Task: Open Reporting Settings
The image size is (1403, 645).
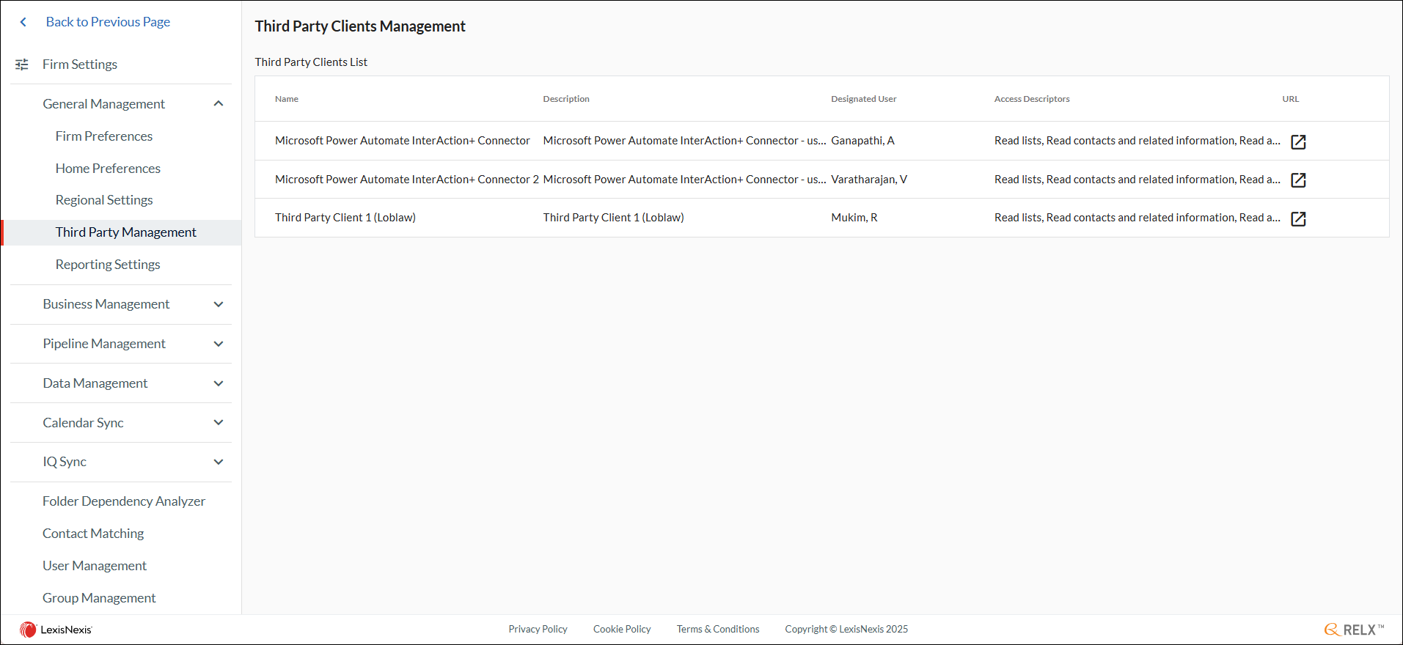Action: point(108,265)
